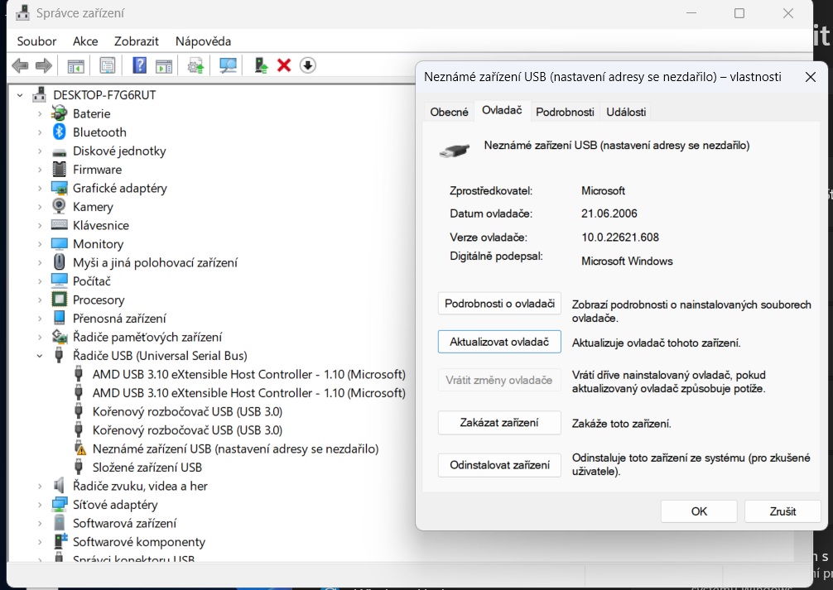Expand the Klávesnice tree node
833x590 pixels.
pos(39,226)
